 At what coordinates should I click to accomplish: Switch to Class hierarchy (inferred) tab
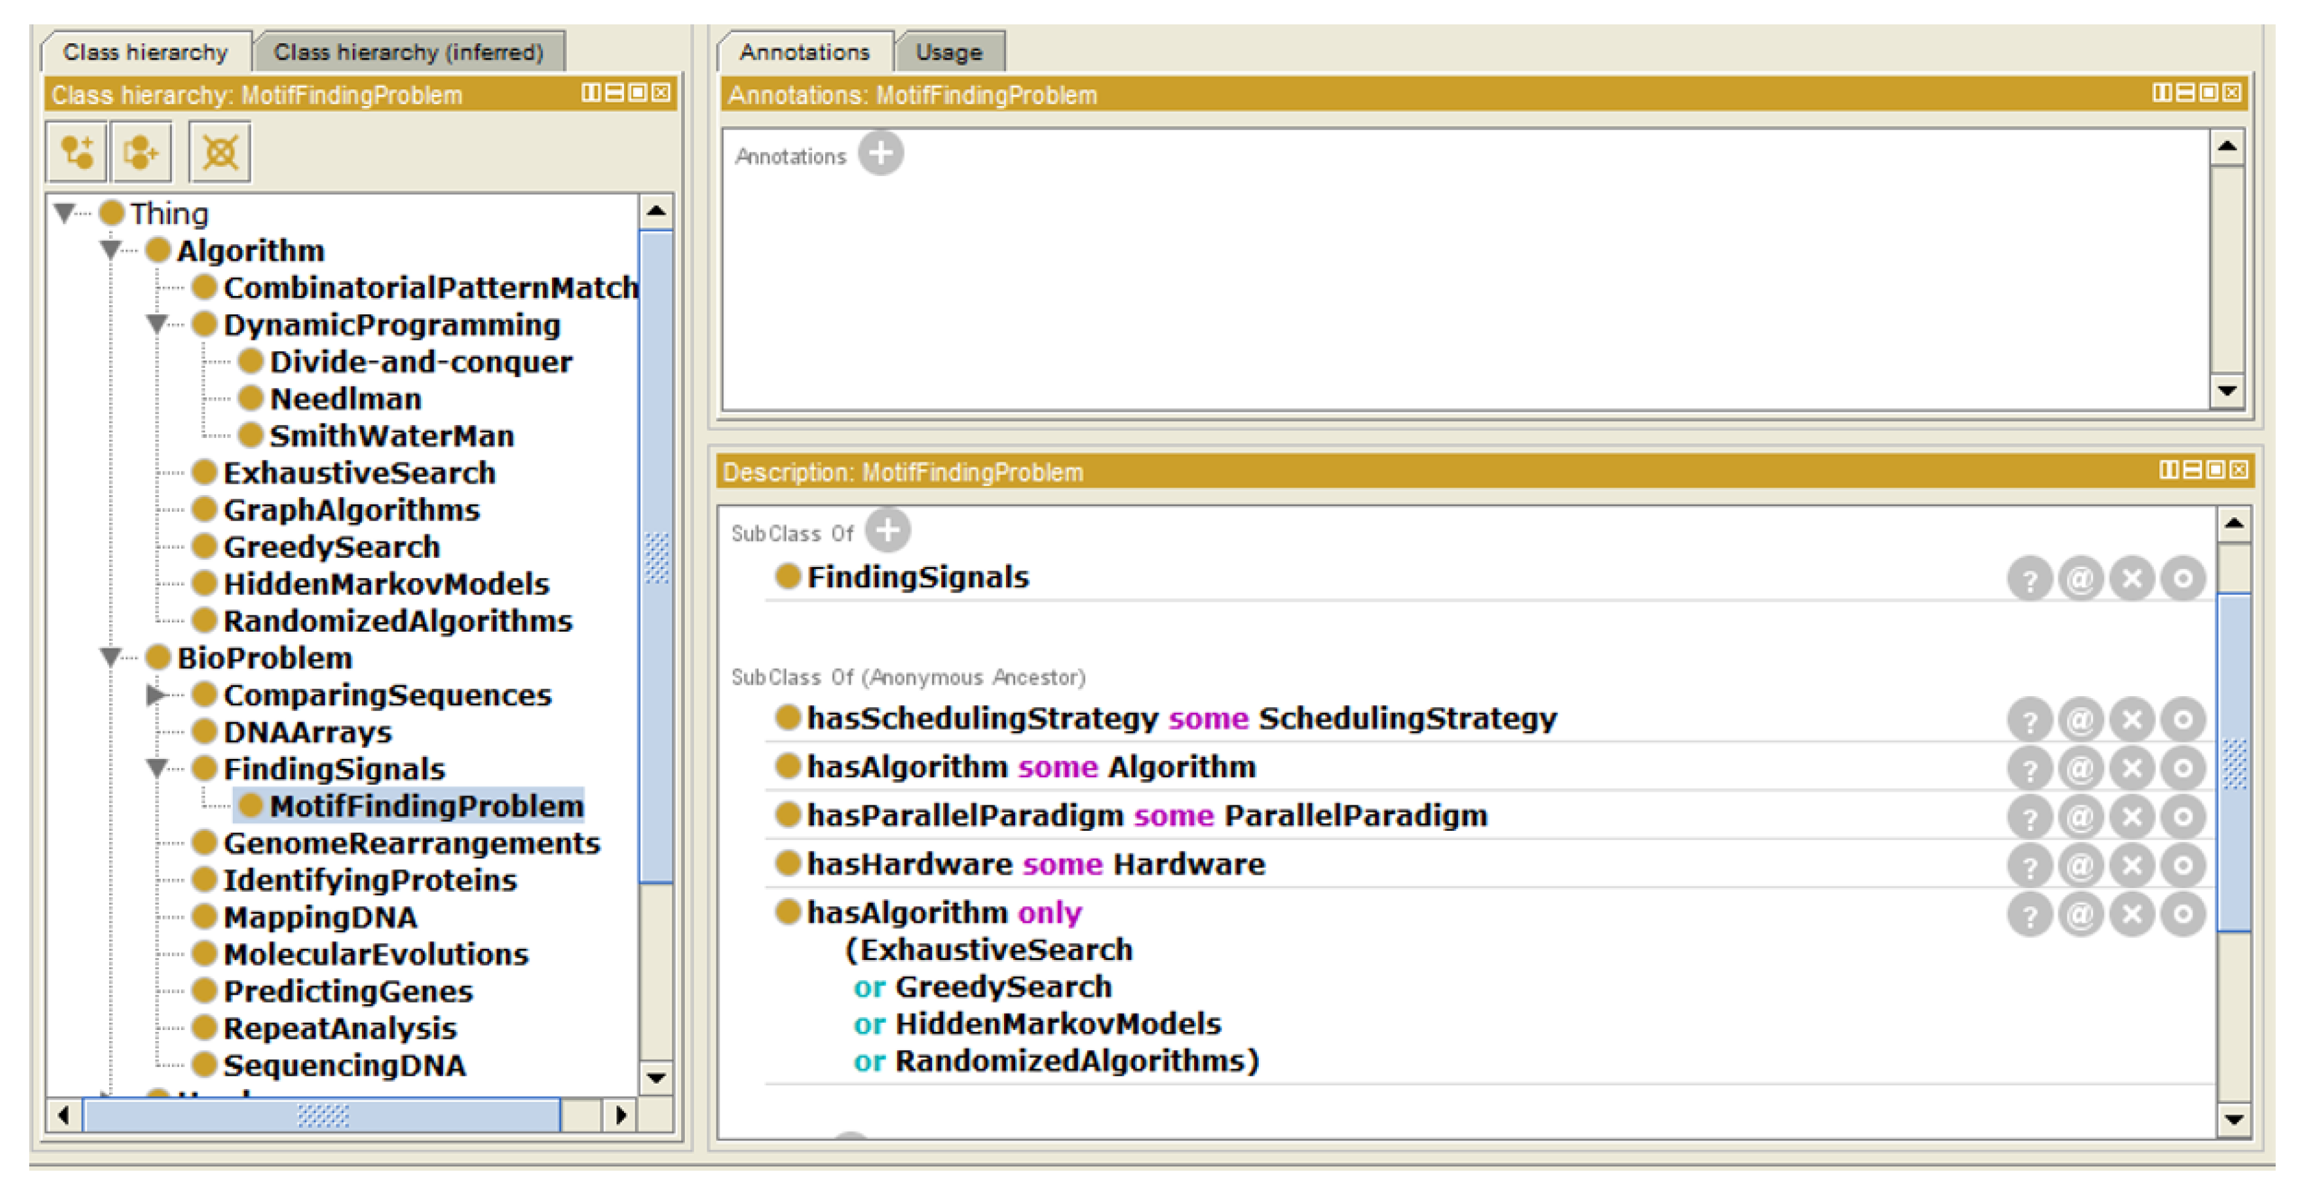tap(408, 52)
